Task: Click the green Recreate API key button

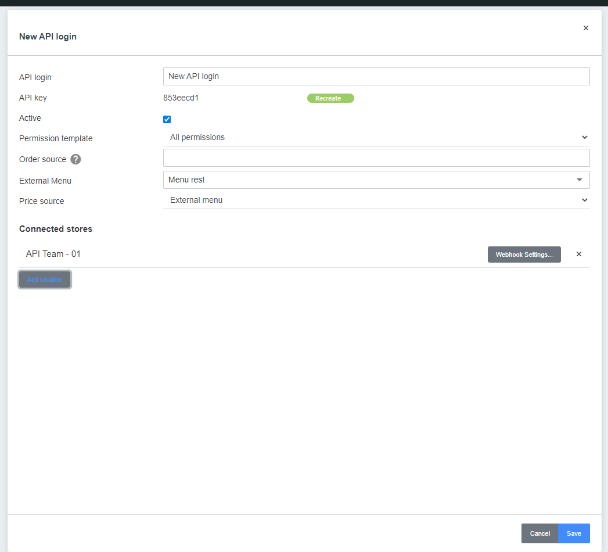Action: [330, 98]
